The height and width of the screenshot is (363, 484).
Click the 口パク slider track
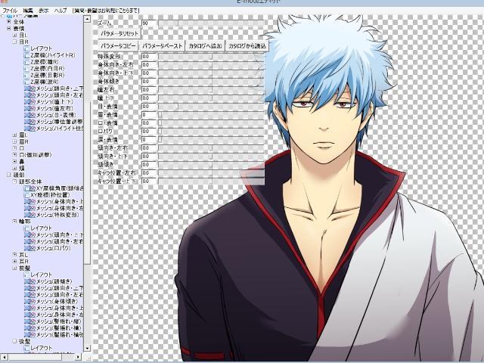point(211,131)
